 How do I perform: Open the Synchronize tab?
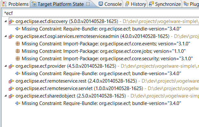click(x=165, y=4)
